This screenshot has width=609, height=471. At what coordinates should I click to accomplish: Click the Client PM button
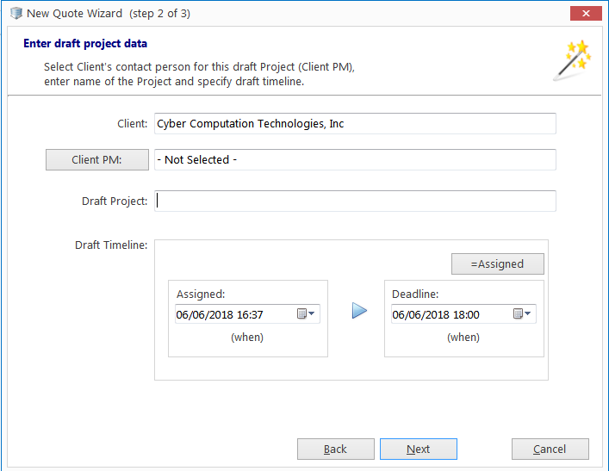pyautogui.click(x=97, y=159)
